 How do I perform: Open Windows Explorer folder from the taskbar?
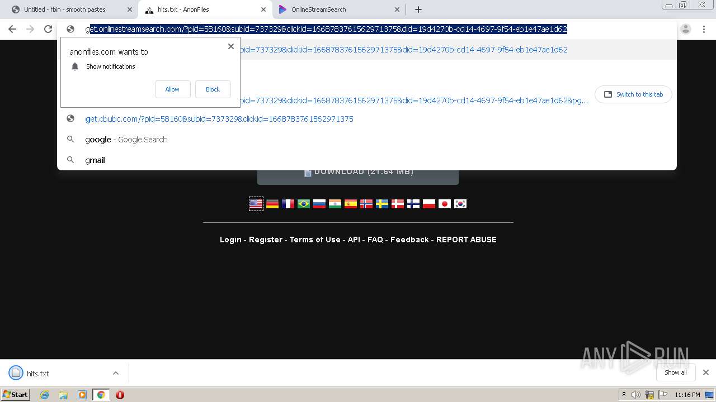click(63, 395)
